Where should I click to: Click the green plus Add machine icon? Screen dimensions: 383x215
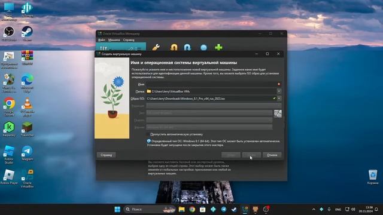click(x=218, y=47)
